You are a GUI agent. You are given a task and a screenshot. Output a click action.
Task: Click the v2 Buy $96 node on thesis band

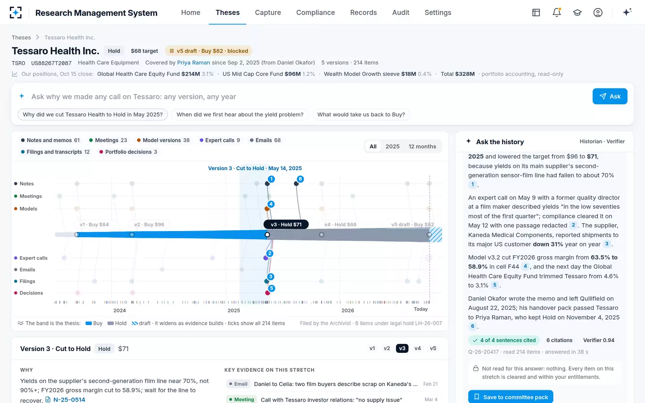tap(132, 235)
